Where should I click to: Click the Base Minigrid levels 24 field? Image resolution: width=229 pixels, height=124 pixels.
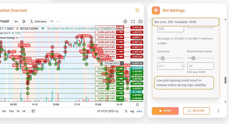(x=200, y=66)
